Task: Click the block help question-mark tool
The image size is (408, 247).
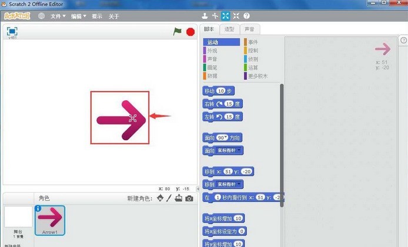Action: point(246,16)
